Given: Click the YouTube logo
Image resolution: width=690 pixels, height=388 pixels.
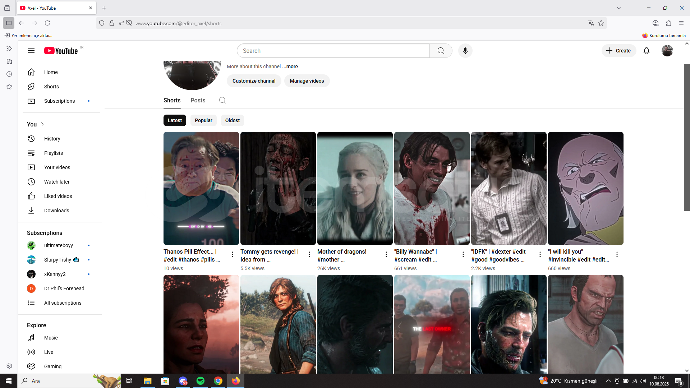Looking at the screenshot, I should [x=61, y=51].
